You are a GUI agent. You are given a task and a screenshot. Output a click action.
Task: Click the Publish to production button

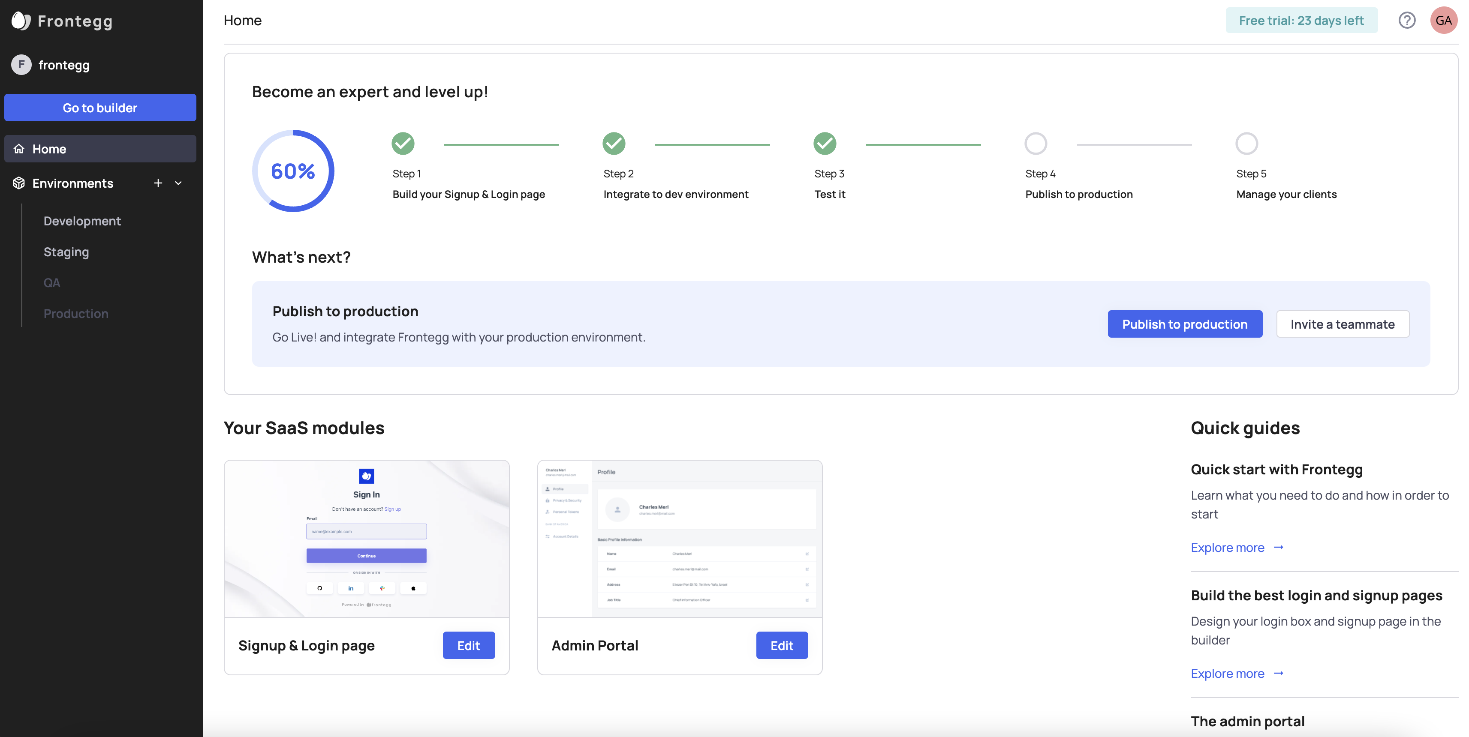click(x=1184, y=324)
